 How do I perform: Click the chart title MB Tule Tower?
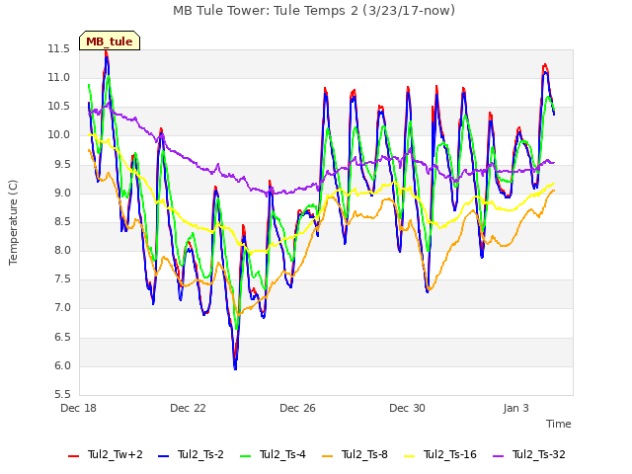(314, 11)
